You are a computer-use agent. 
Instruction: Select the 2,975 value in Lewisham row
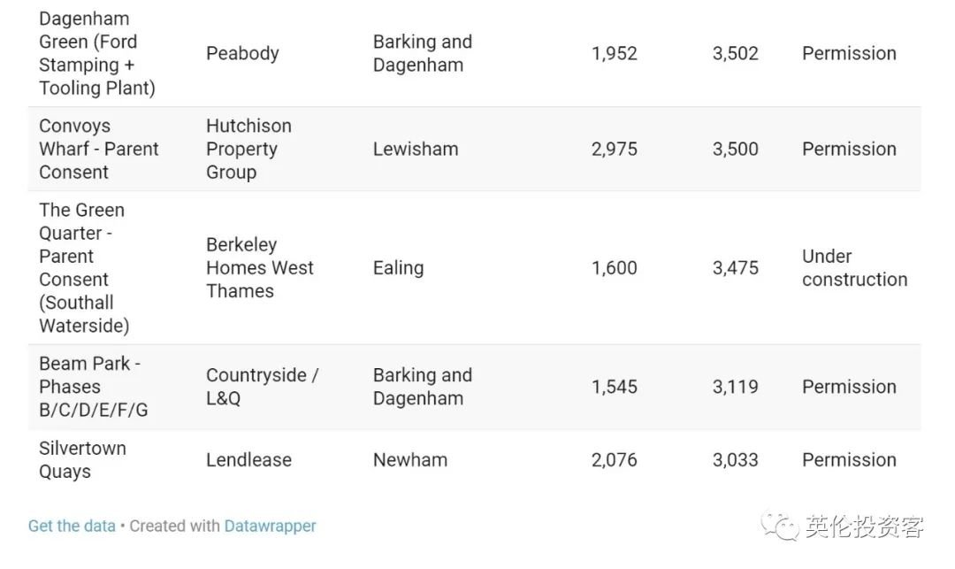click(614, 149)
